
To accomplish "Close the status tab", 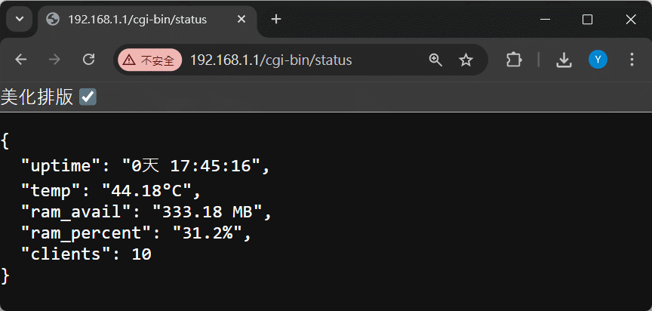I will coord(241,20).
